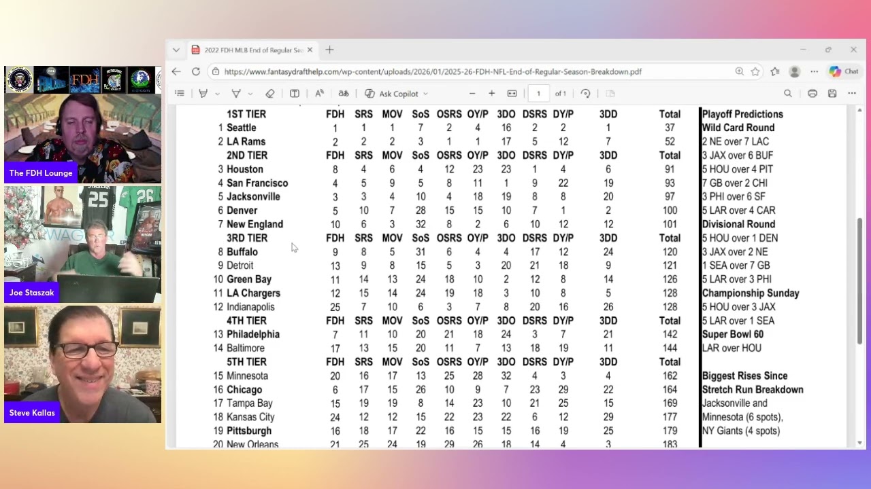Click the fantasydrafthelp.com address bar
871x489 pixels.
433,71
